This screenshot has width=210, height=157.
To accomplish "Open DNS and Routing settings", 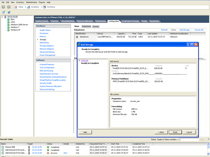I will click(x=46, y=71).
